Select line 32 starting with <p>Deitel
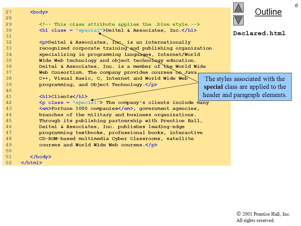This screenshot has height=226, width=301. coord(115,42)
